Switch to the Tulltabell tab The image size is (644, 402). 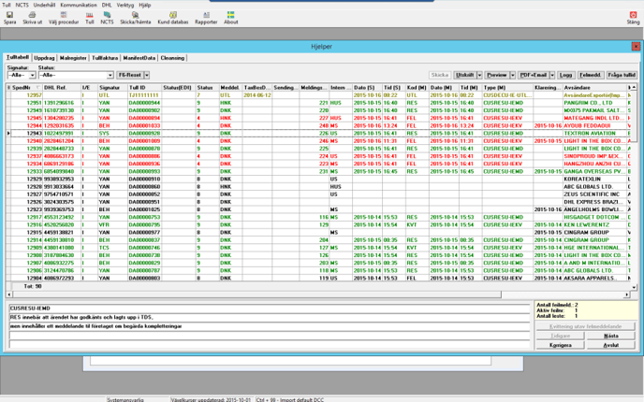pos(18,57)
